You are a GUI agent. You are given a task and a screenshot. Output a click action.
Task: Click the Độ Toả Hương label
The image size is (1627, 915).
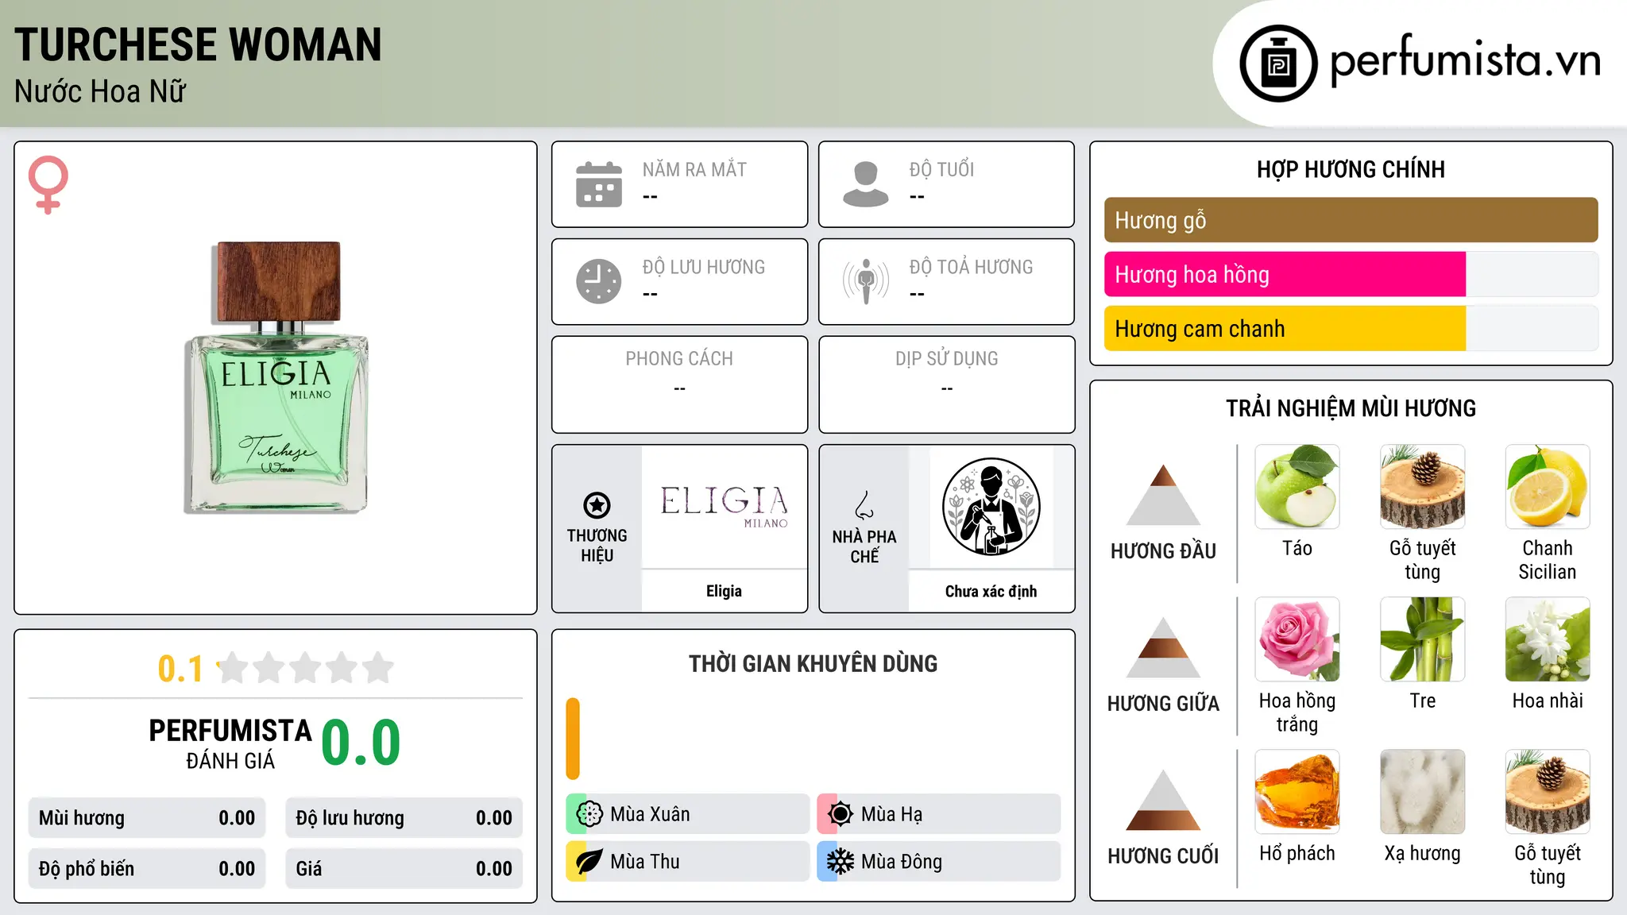pyautogui.click(x=971, y=267)
